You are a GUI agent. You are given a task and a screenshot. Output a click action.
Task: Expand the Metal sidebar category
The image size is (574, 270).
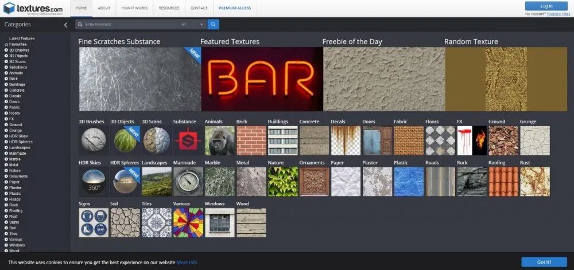point(6,165)
